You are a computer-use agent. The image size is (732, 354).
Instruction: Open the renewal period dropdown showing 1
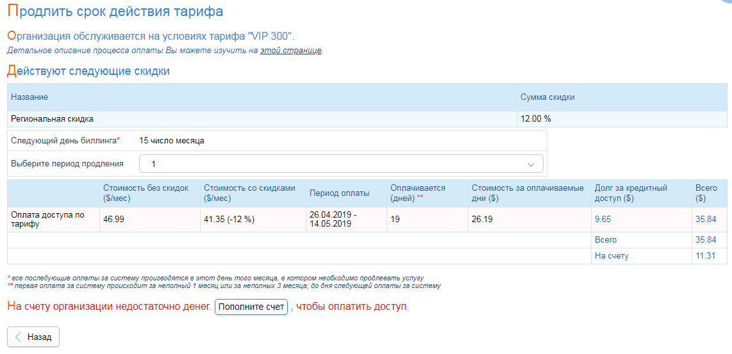click(341, 164)
